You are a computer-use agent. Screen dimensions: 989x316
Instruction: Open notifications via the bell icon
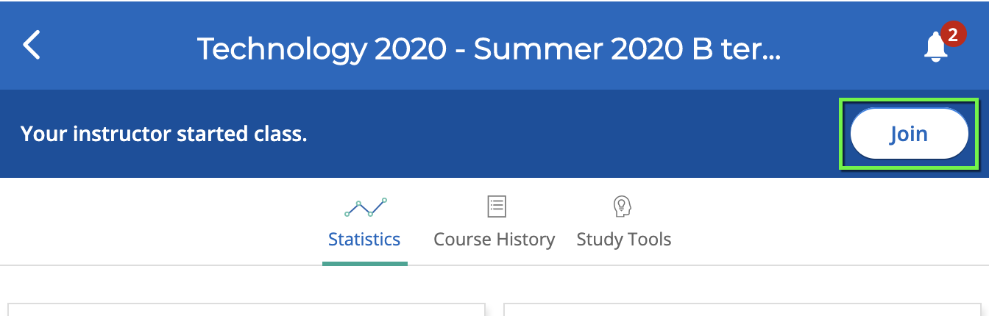click(x=936, y=48)
